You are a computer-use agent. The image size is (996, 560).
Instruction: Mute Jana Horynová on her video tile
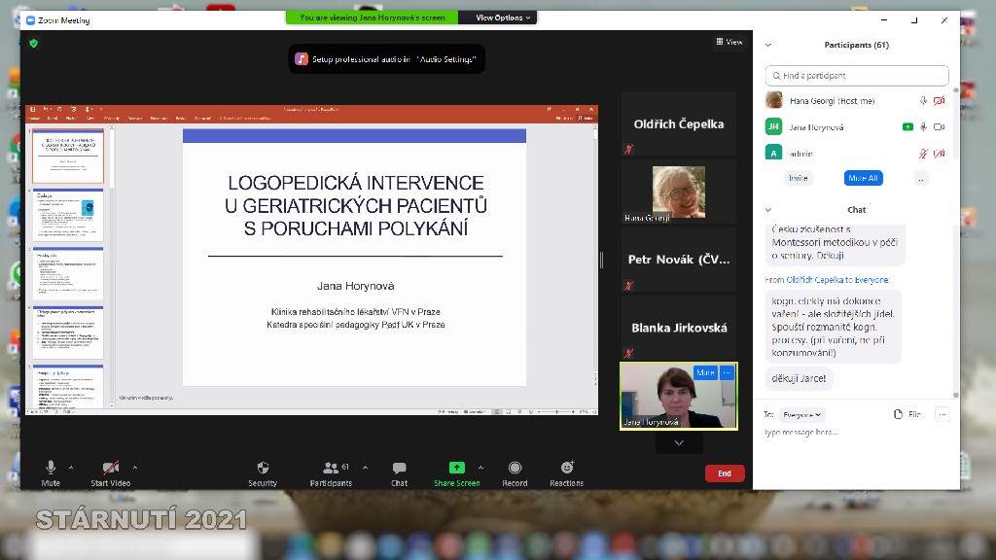[x=704, y=372]
